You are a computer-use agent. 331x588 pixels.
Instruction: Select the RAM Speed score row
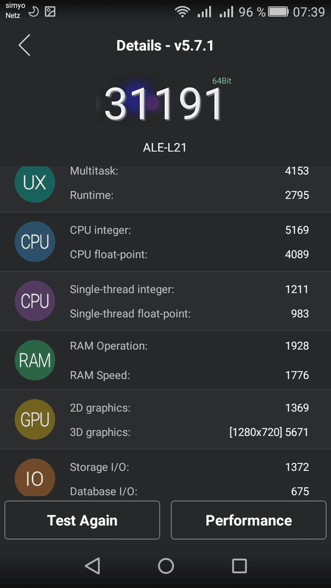point(189,375)
